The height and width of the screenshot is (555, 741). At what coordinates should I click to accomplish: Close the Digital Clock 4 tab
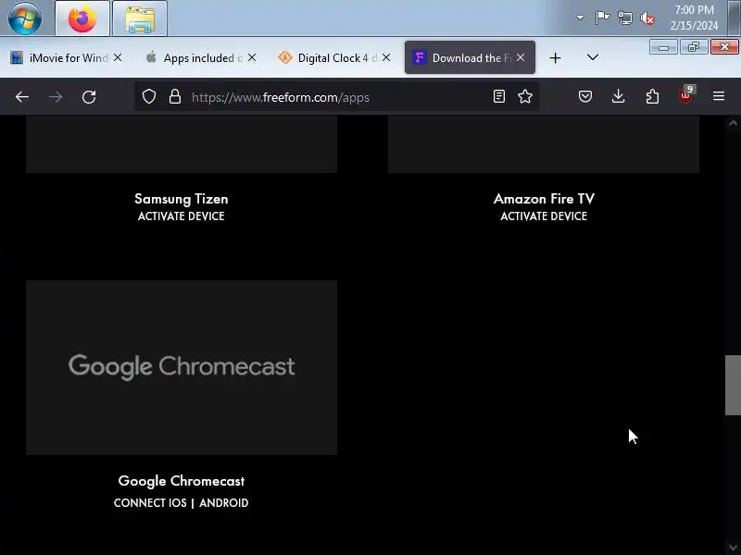click(386, 57)
